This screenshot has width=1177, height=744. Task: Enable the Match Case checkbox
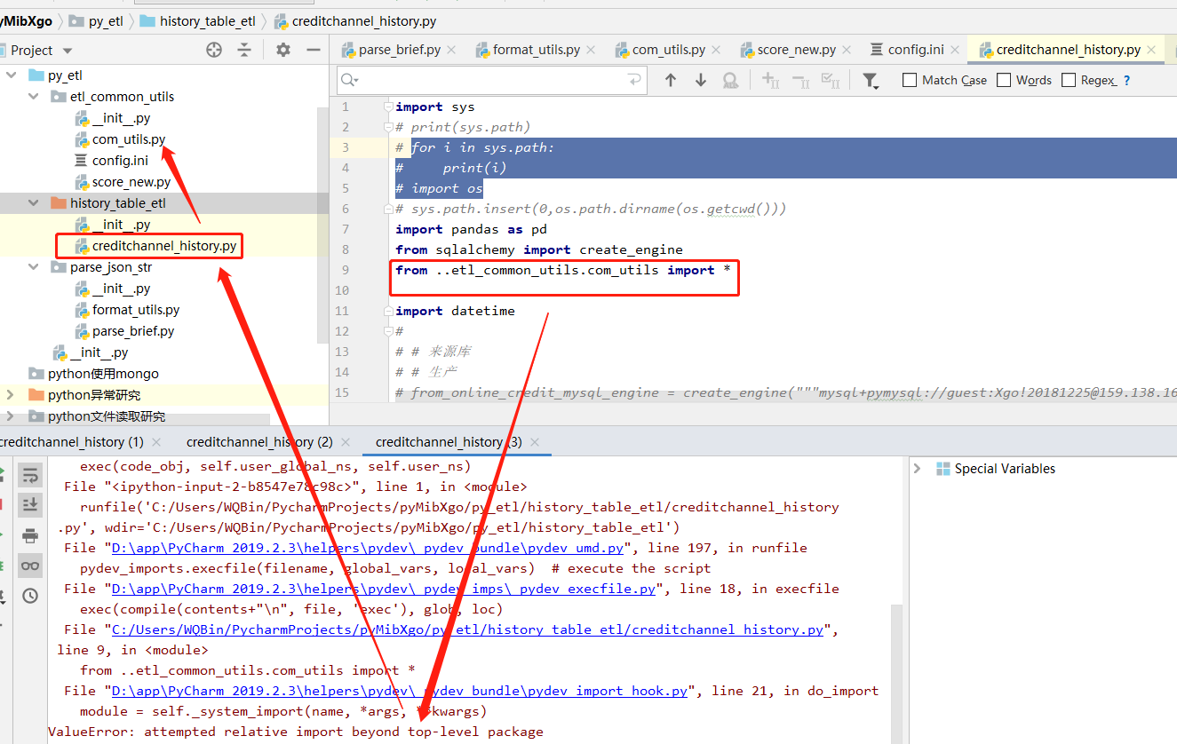[x=910, y=80]
